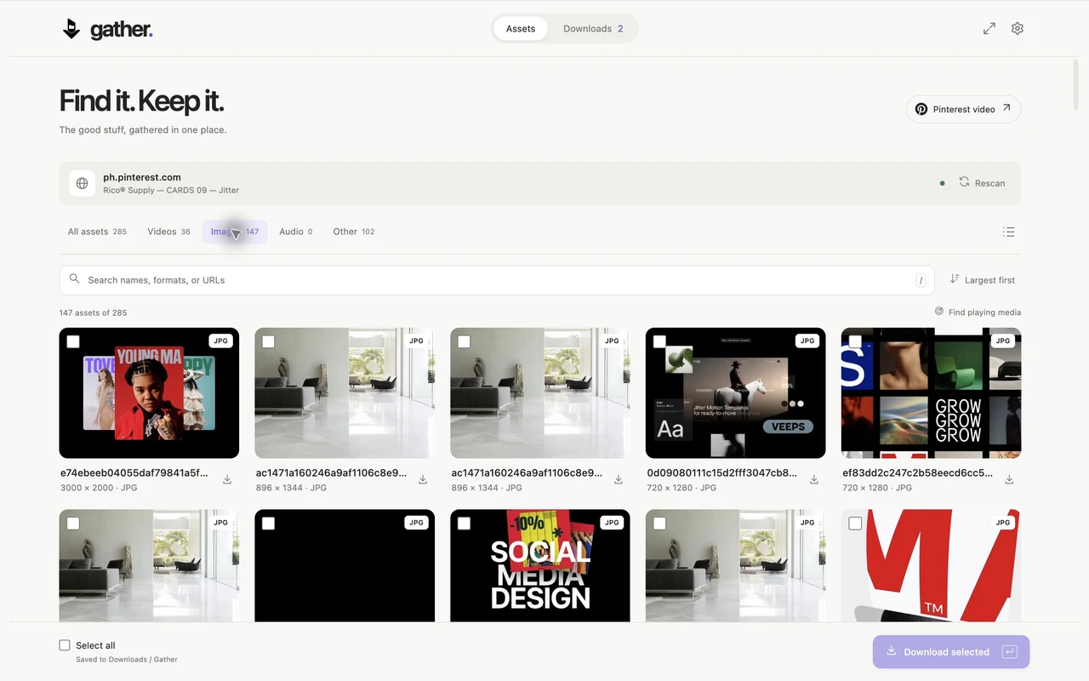
Task: Filter by Audio 0
Action: pyautogui.click(x=296, y=232)
